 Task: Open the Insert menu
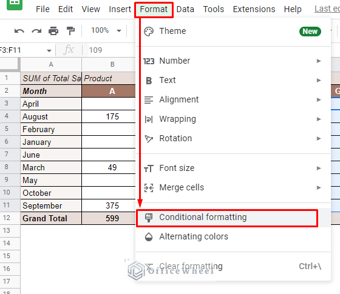pyautogui.click(x=120, y=9)
